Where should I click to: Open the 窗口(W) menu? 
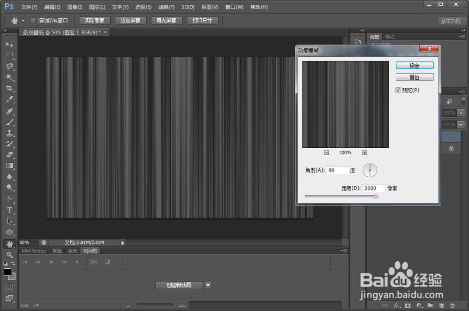click(x=234, y=7)
